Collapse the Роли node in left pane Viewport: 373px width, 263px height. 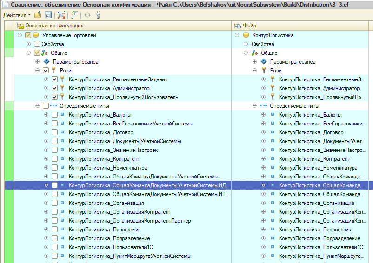tap(37, 70)
